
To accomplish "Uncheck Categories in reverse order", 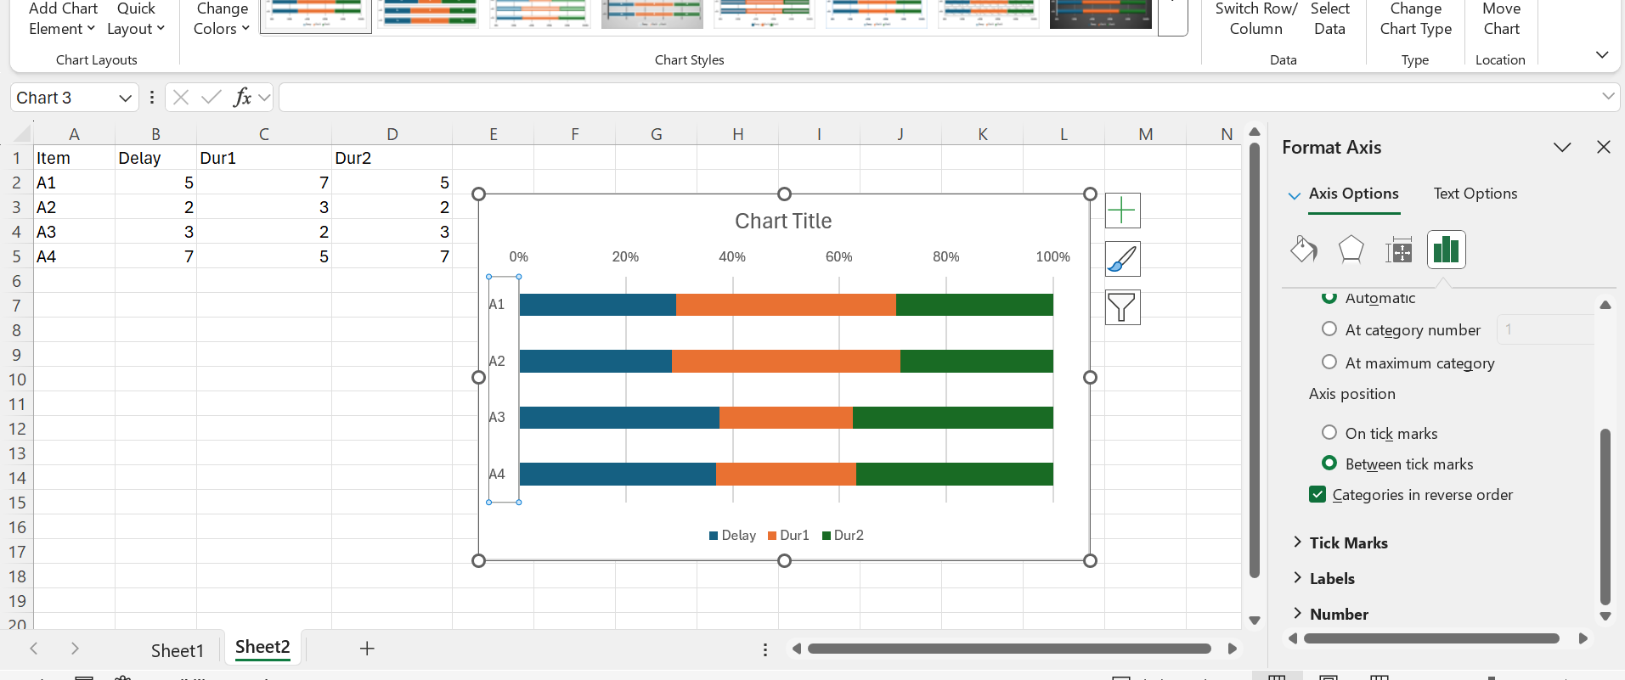I will click(x=1317, y=494).
